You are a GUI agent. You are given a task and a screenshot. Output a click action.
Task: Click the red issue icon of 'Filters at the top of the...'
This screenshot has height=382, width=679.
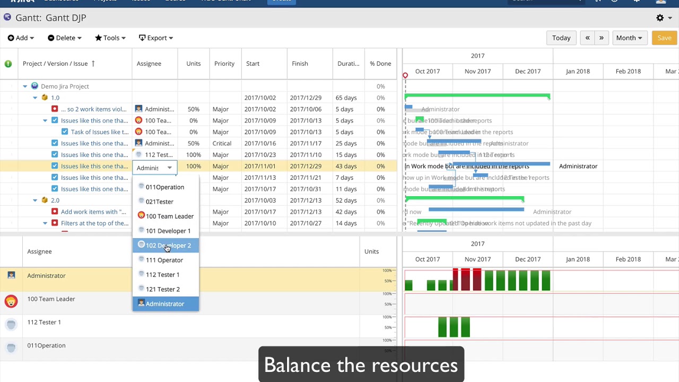click(x=55, y=223)
